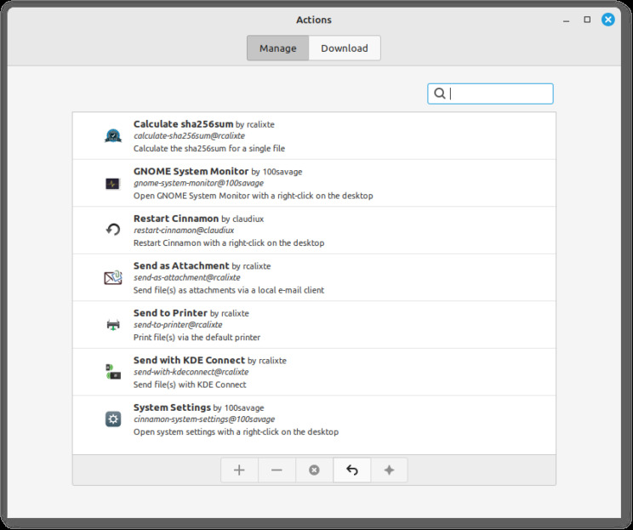This screenshot has width=633, height=530.
Task: Click the restart-cinnamon@claudiux identifier text
Action: (x=184, y=231)
